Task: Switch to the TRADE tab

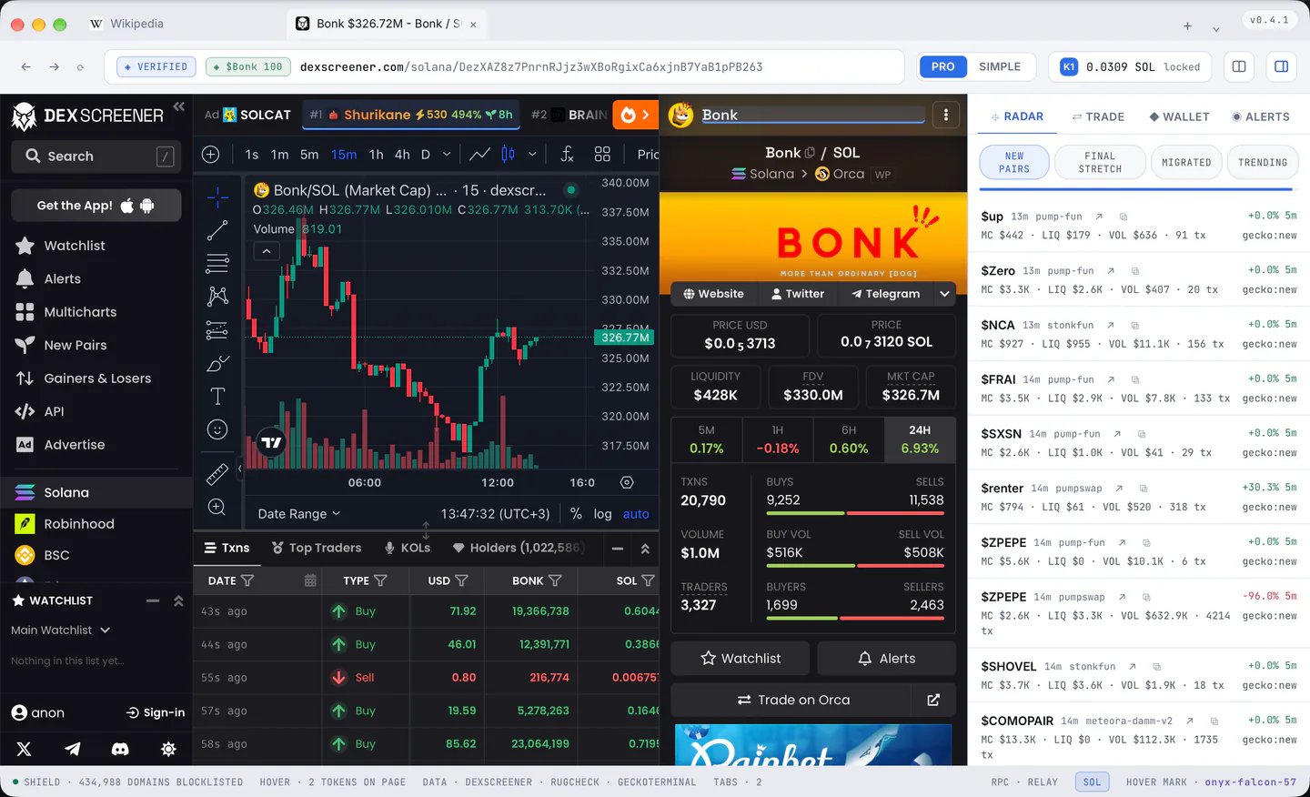Action: pos(1098,116)
